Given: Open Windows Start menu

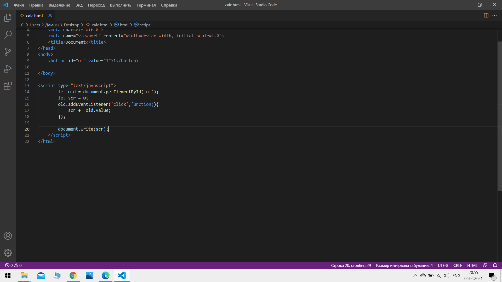Looking at the screenshot, I should pyautogui.click(x=8, y=275).
